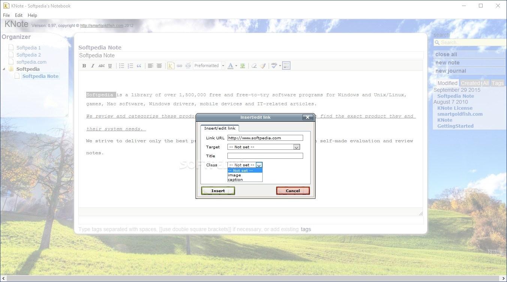Click the KNote link icon in toolbar
The width and height of the screenshot is (507, 282).
171,66
